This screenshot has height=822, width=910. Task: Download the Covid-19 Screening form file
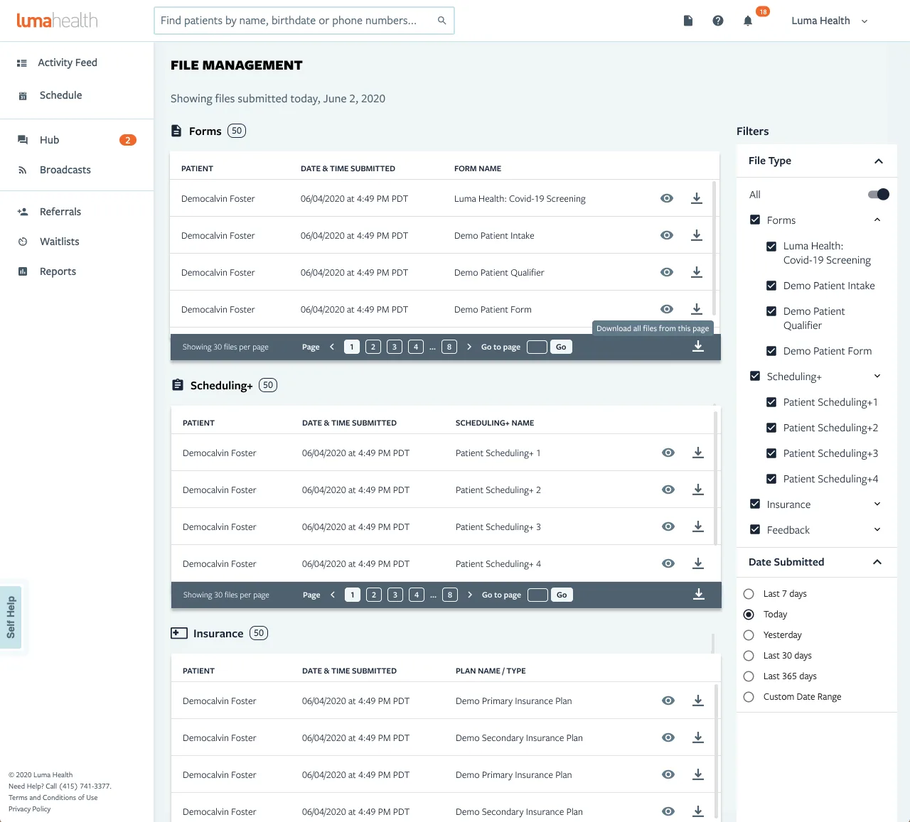(x=697, y=198)
